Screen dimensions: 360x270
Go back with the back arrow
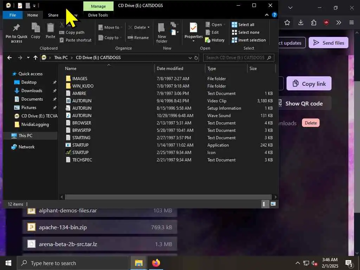pyautogui.click(x=9, y=58)
